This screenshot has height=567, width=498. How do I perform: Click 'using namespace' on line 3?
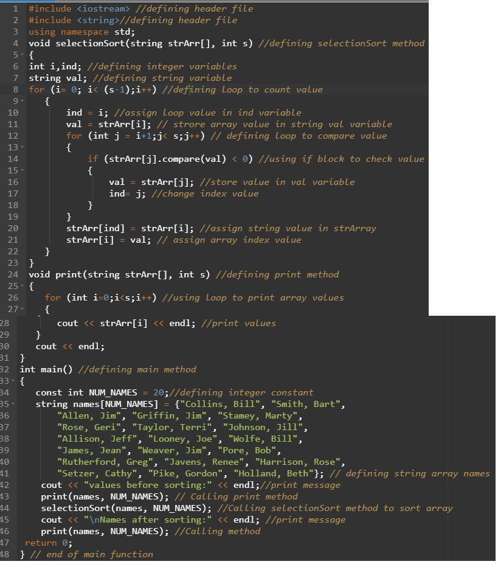69,32
